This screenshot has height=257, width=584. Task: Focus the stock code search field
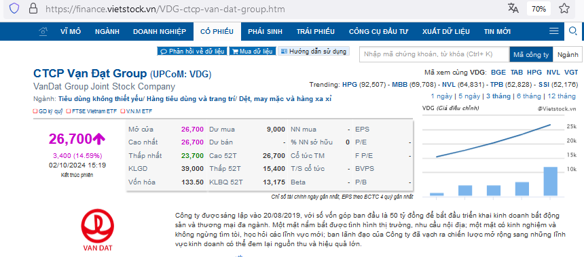(435, 54)
